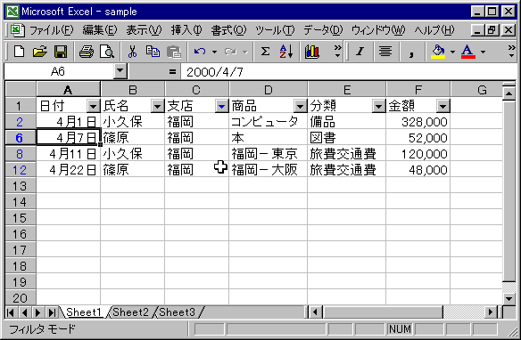Select cell containing コンピュータ
Image resolution: width=521 pixels, height=340 pixels.
pos(269,122)
